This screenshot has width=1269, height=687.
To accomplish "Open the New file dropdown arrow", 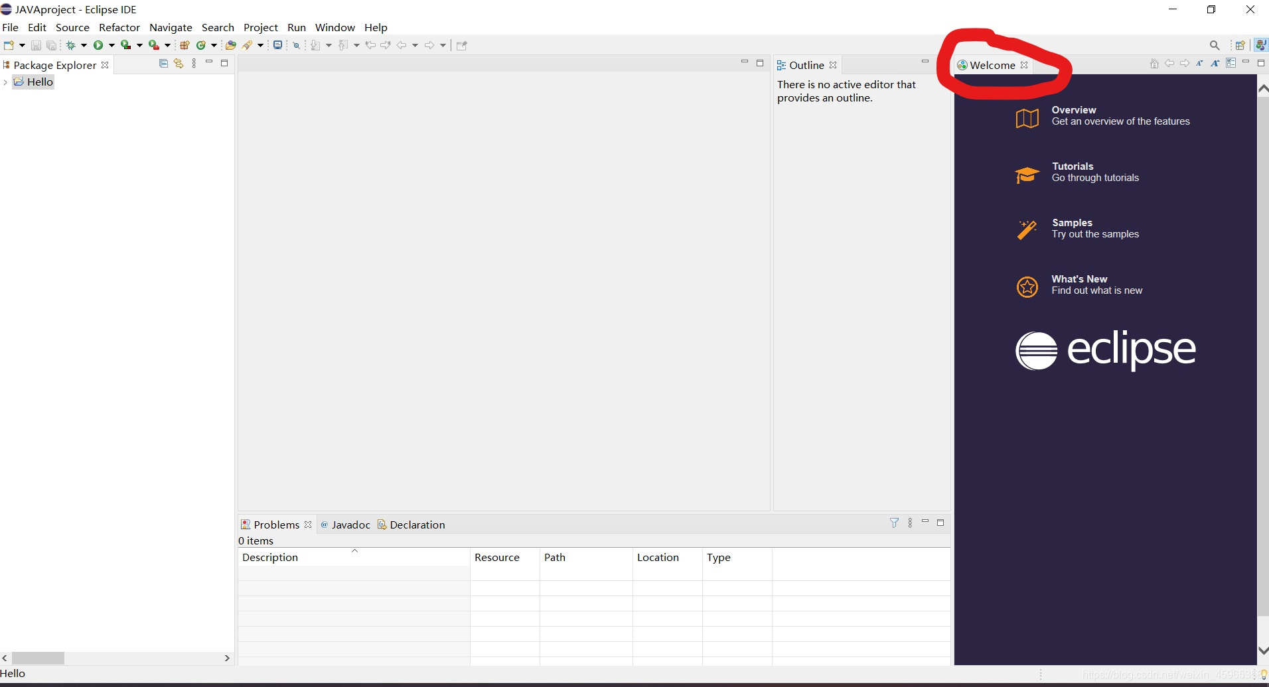I will coord(22,46).
